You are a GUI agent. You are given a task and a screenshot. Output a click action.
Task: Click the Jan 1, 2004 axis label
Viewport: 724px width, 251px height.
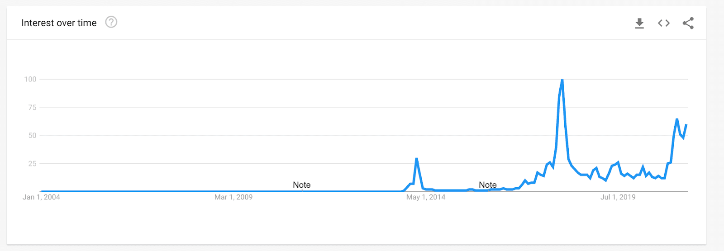(x=41, y=197)
